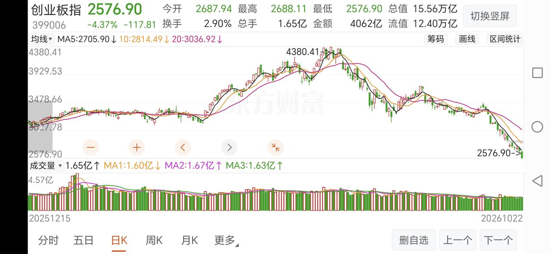The height and width of the screenshot is (254, 551).
Task: Click the 今开 value 2687.94
Action: [214, 9]
